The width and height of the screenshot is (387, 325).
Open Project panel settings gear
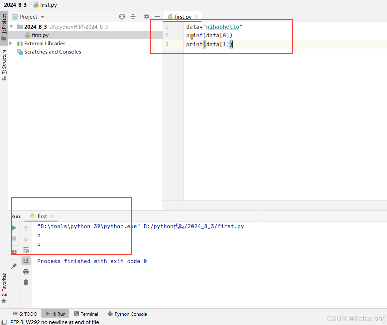pos(147,17)
